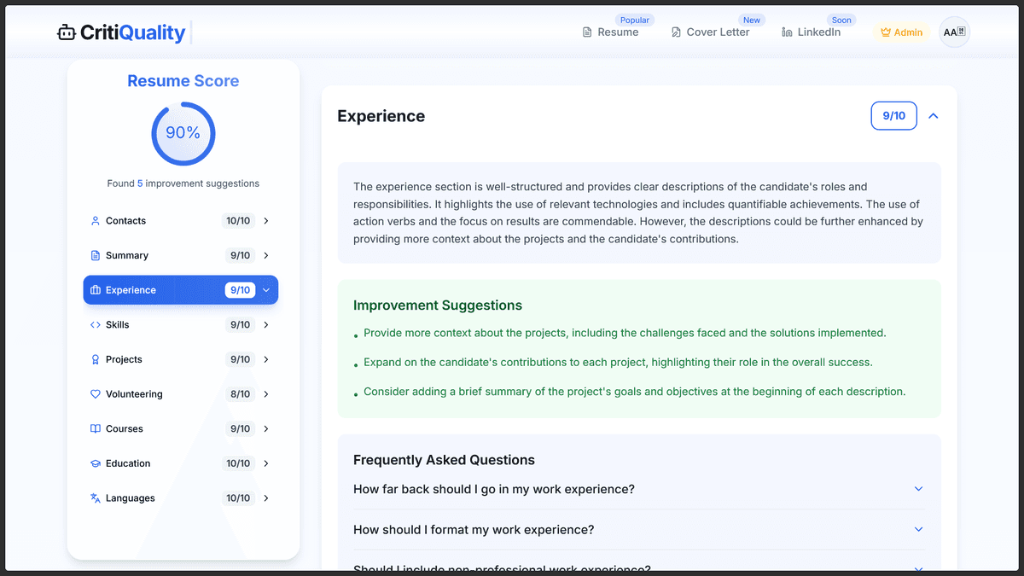Viewport: 1024px width, 576px height.
Task: Expand the 'How should I format' FAQ chevron
Action: (x=919, y=529)
